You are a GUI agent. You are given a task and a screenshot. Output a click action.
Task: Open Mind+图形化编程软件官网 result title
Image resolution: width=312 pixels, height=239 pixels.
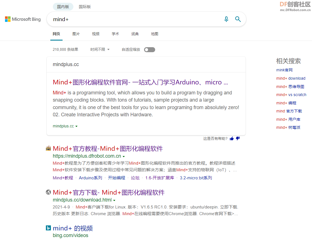(140, 82)
